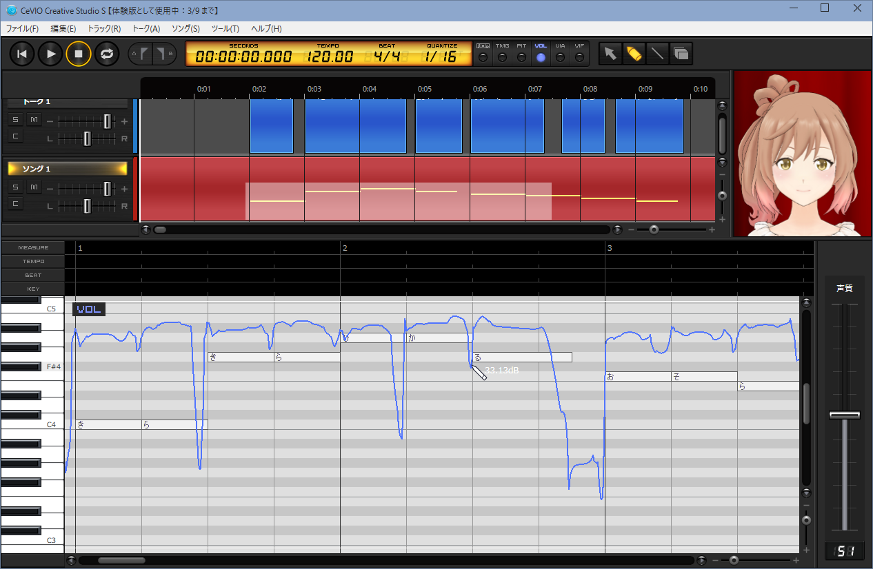Start playback with the Play button

[x=50, y=54]
